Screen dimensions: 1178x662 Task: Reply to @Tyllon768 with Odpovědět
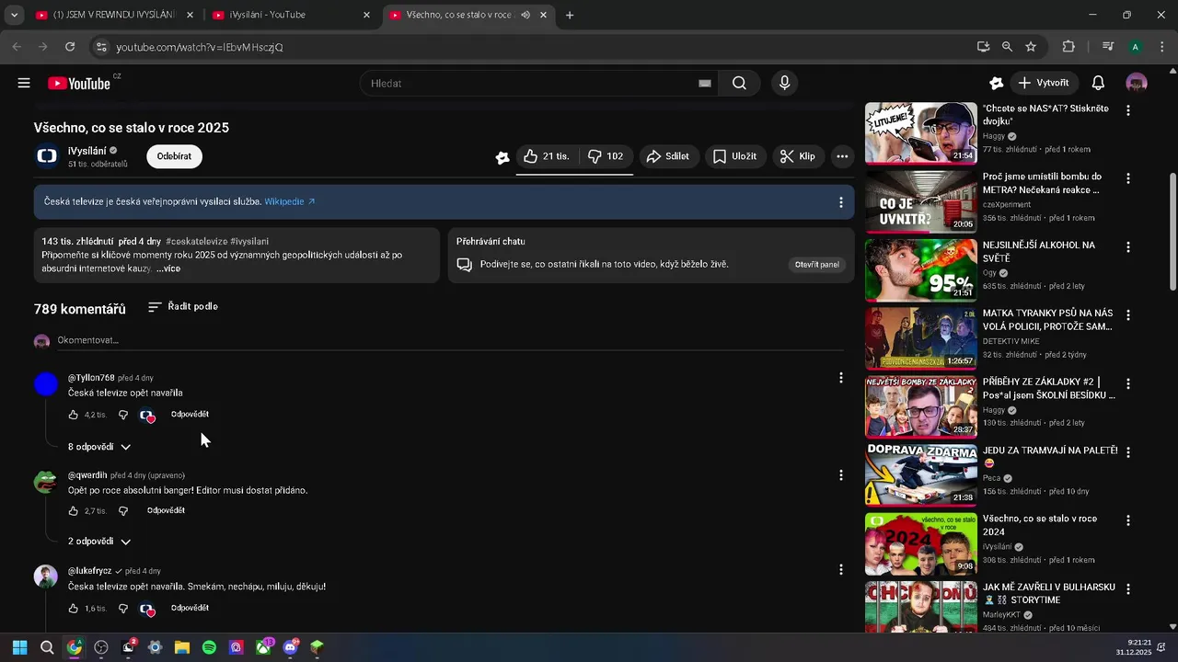click(190, 415)
